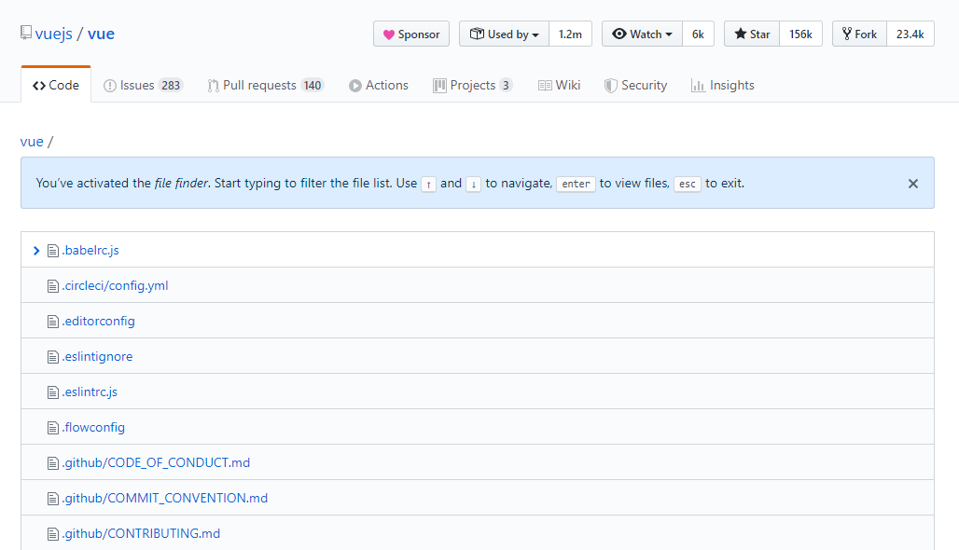The height and width of the screenshot is (550, 959).
Task: Open the Security tab
Action: (635, 86)
